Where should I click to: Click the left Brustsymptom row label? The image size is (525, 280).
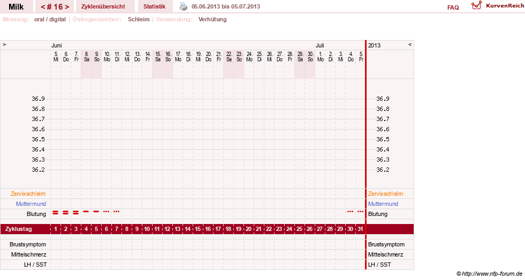pyautogui.click(x=28, y=244)
